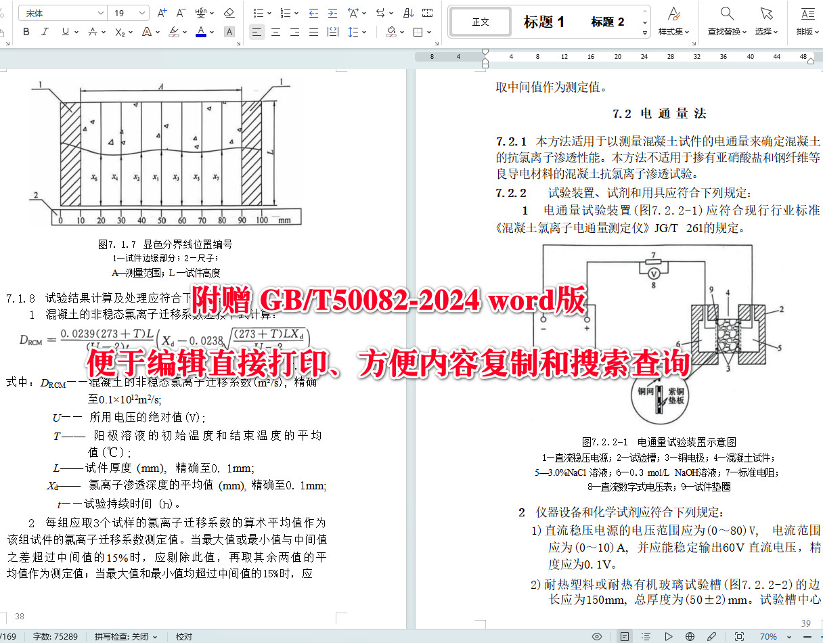Click the paragraph shading paint bucket

[x=392, y=32]
